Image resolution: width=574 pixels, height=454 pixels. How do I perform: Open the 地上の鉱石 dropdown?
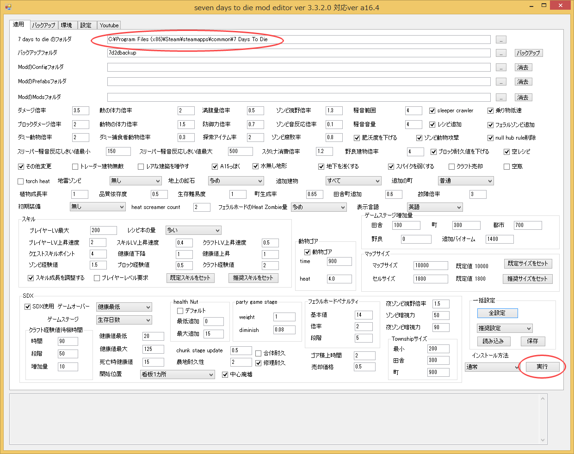pos(236,181)
